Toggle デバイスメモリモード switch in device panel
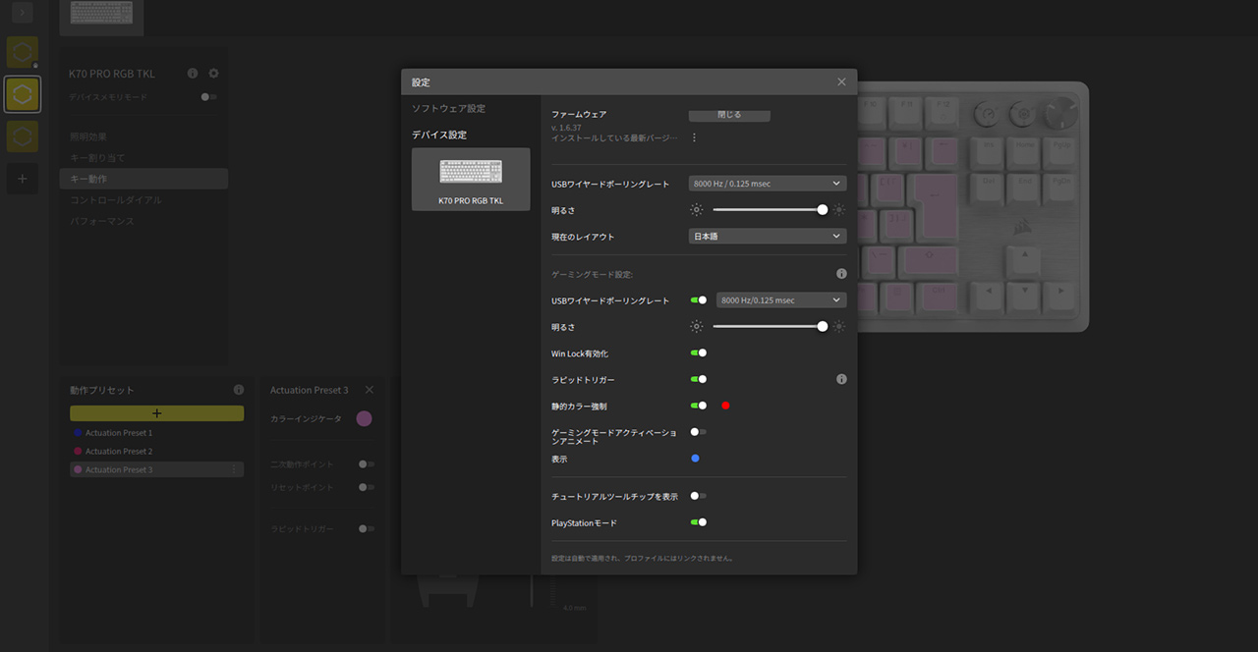1258x652 pixels. pos(208,97)
